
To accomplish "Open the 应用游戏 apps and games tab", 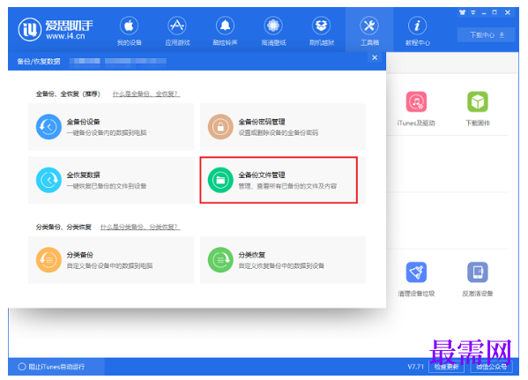I will click(177, 31).
